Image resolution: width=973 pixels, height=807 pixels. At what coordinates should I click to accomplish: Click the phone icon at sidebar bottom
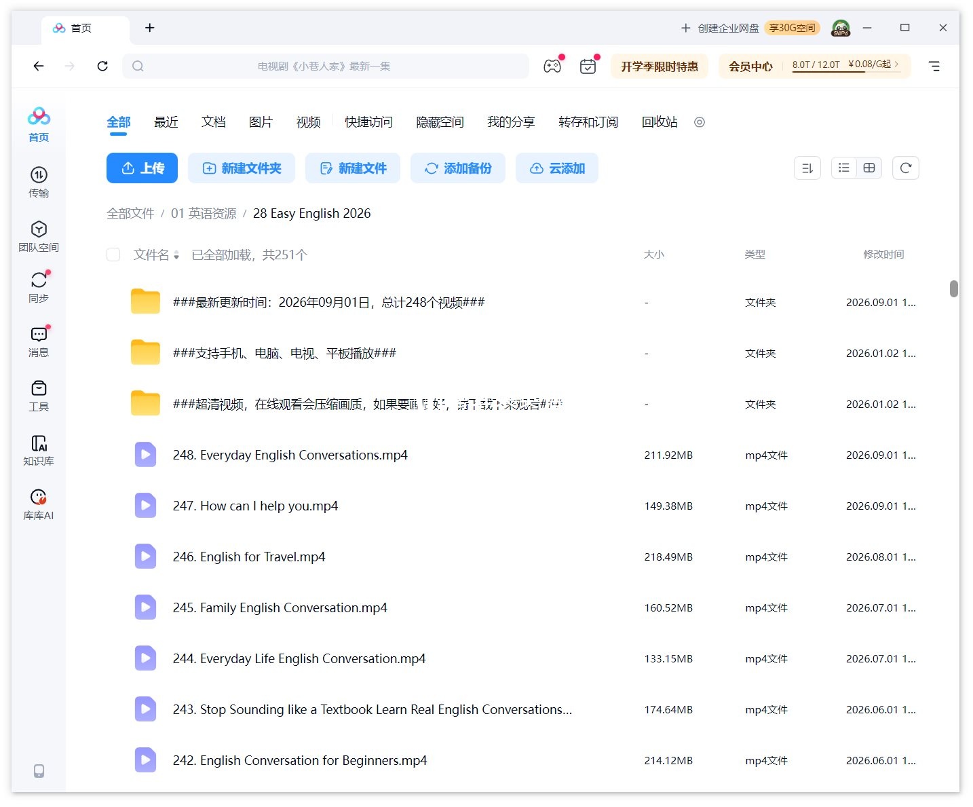coord(39,771)
